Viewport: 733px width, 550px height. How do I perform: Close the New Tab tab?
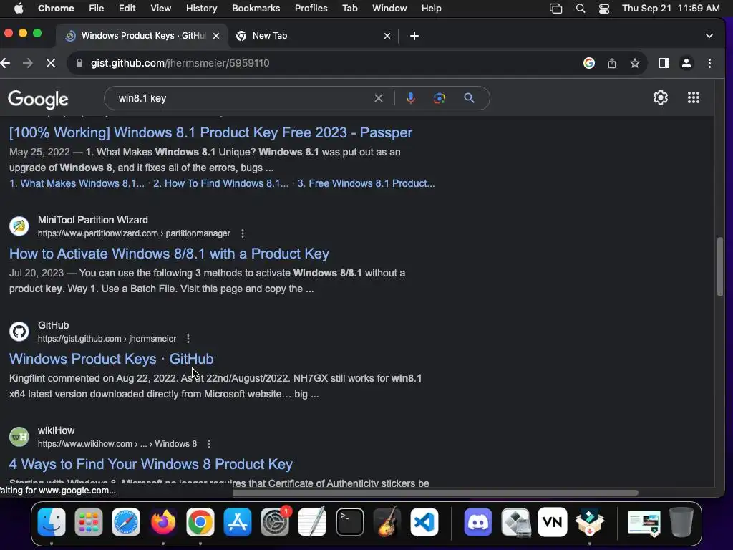387,36
